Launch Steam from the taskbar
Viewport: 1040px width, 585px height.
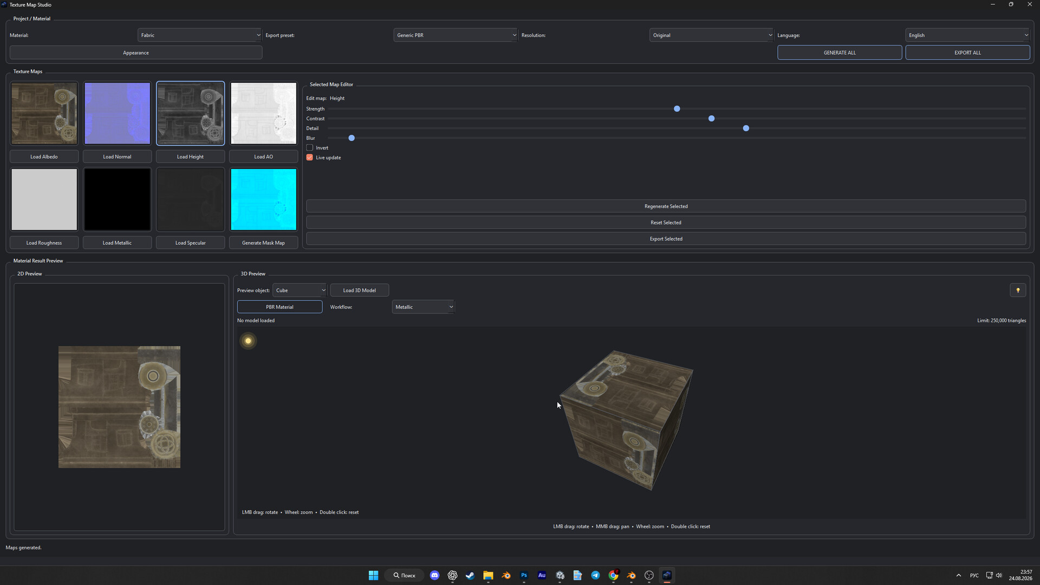click(x=470, y=575)
